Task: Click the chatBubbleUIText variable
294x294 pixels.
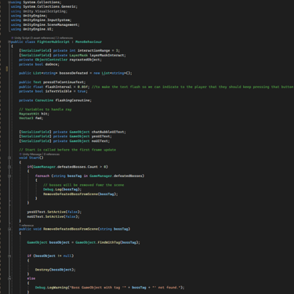Action: (107, 132)
